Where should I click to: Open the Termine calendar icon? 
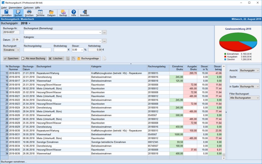pyautogui.click(x=40, y=13)
